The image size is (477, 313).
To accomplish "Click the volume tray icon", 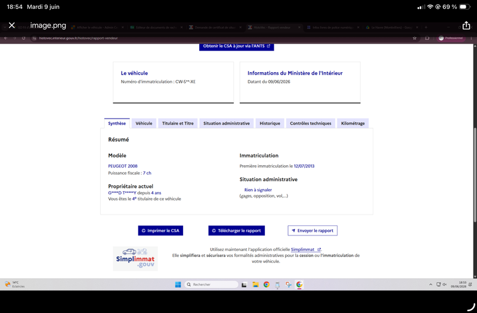I will (444, 284).
